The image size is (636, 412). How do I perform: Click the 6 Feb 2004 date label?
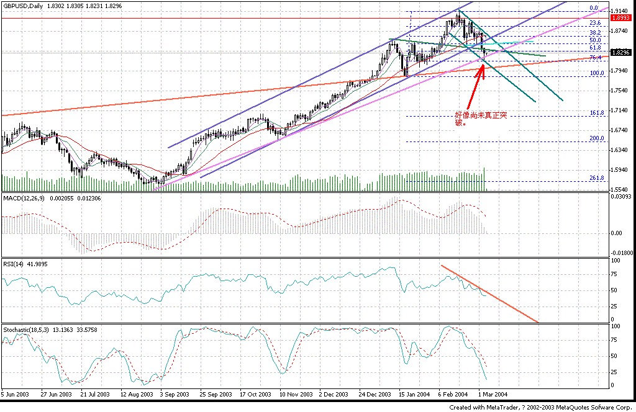pyautogui.click(x=453, y=394)
